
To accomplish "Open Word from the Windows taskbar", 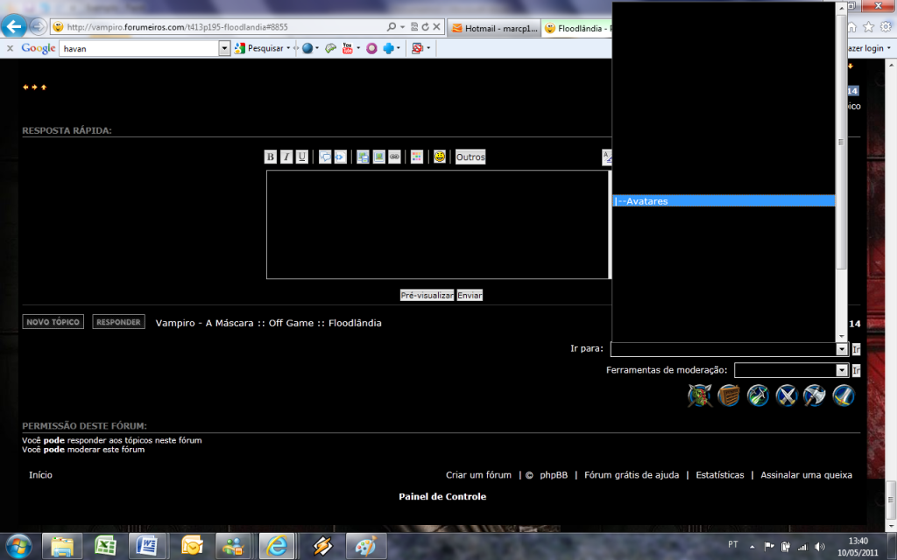I will click(147, 546).
